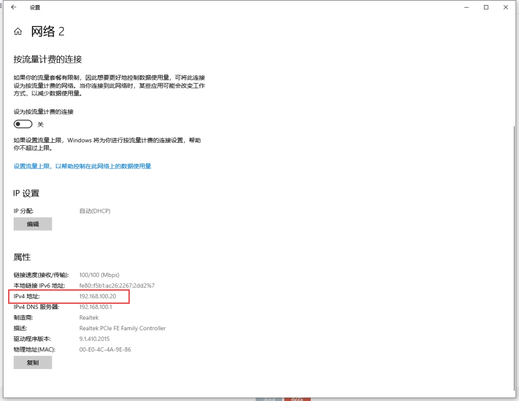Click the MAC address 00-E0-4C-4A-9E-86
Viewport: 519px width, 401px height.
pos(105,349)
